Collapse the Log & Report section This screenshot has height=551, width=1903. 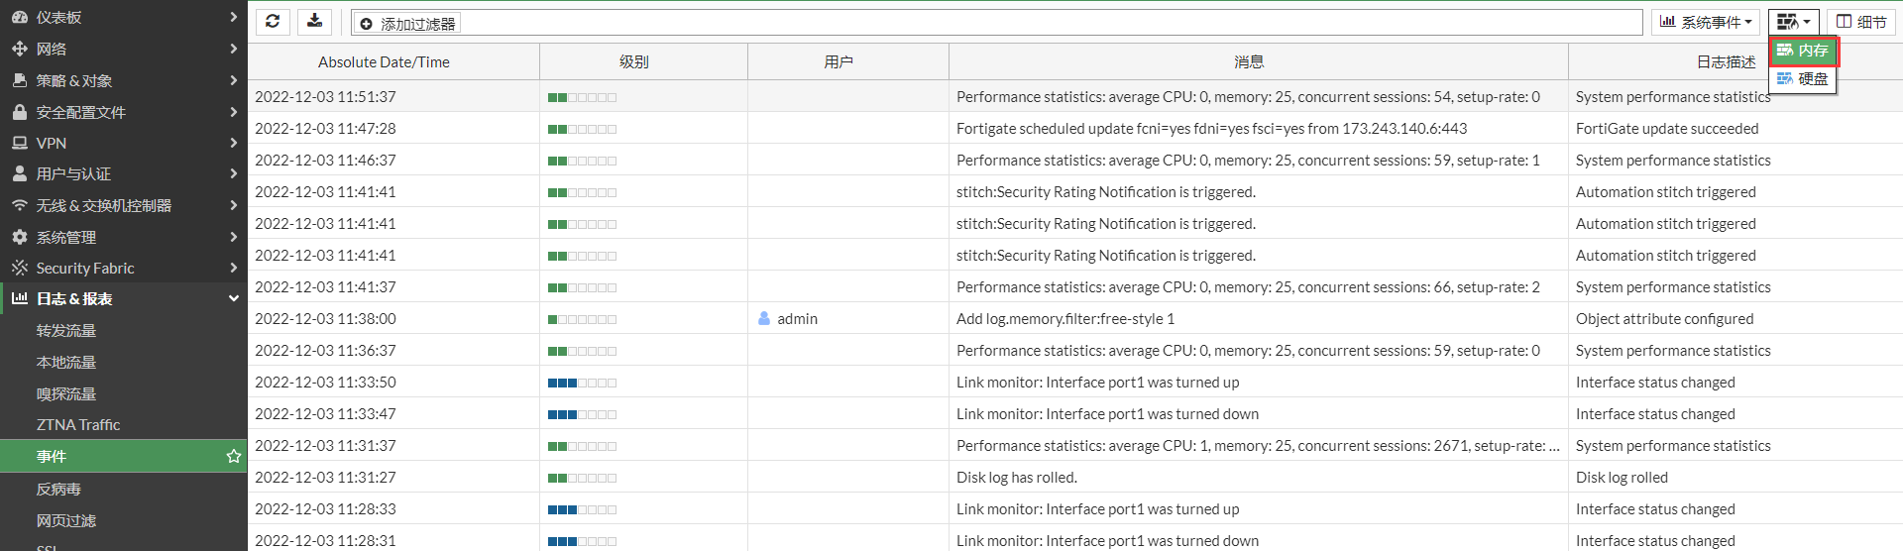pos(234,298)
